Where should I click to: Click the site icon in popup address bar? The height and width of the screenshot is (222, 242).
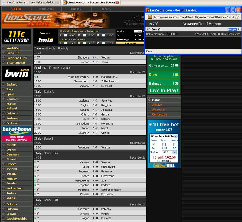(x=150, y=17)
